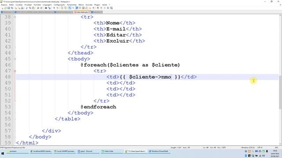Click the Close document toolbar icon
This screenshot has height=158, width=282.
(x=16, y=8)
